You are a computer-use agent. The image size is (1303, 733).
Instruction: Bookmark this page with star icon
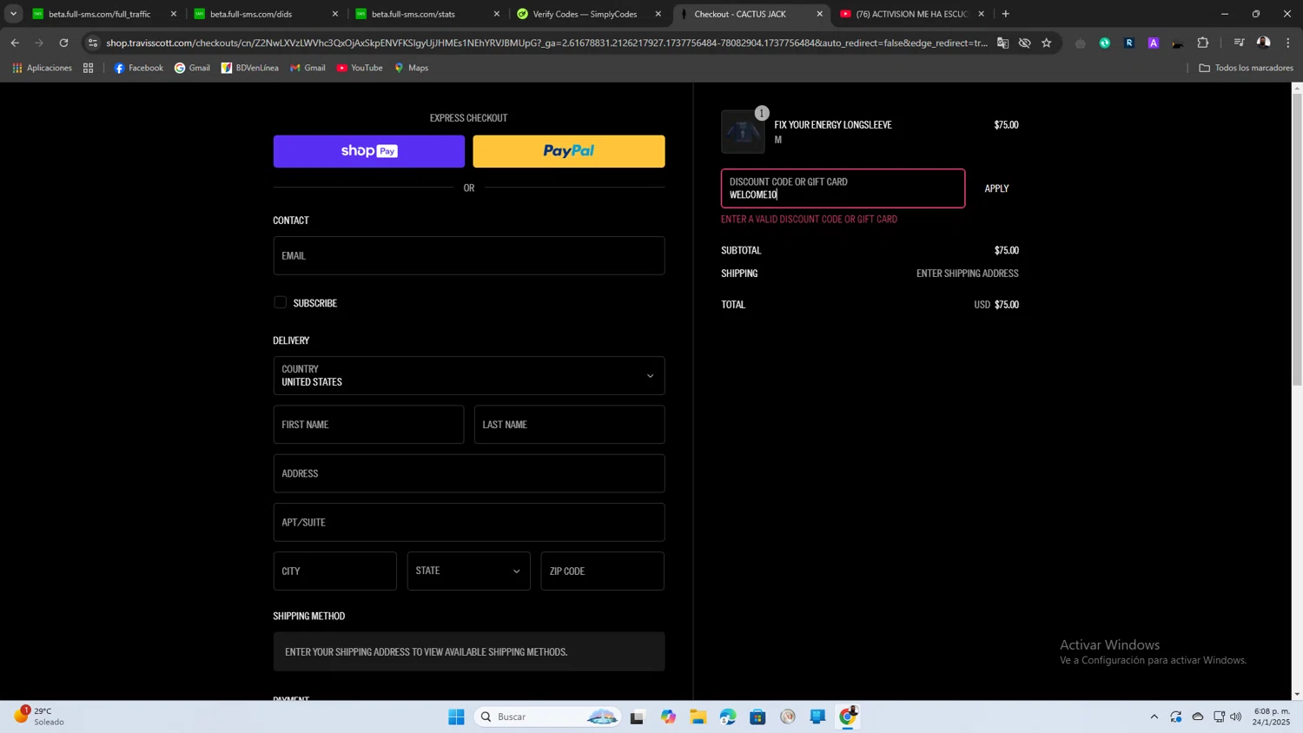pos(1047,43)
